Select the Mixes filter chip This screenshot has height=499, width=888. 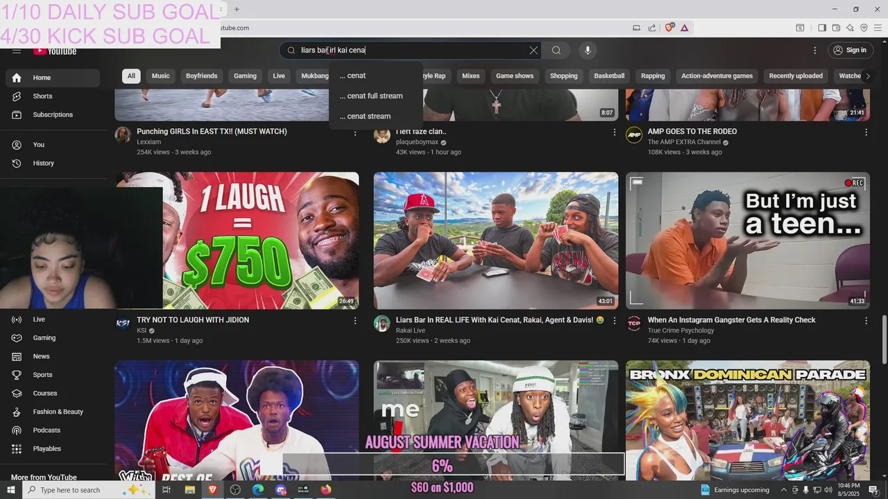(471, 76)
